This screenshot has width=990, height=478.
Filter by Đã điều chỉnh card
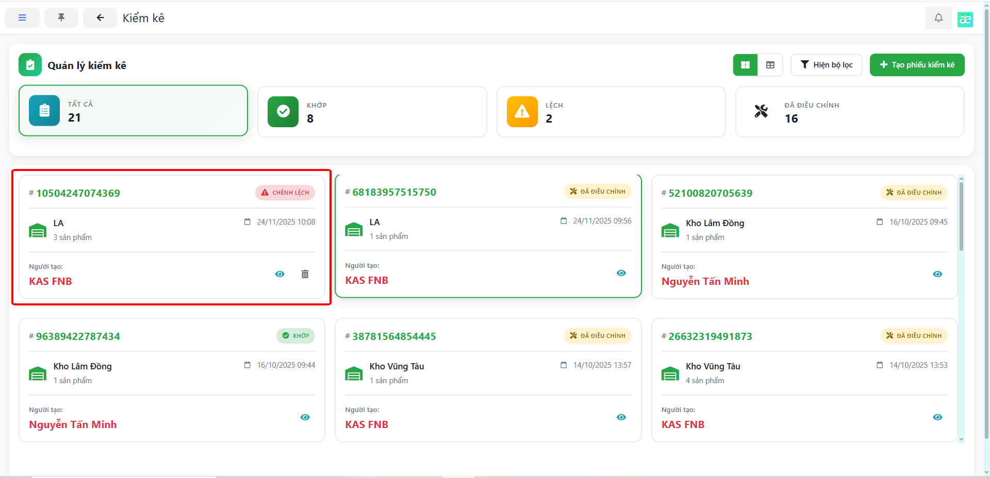pyautogui.click(x=849, y=112)
